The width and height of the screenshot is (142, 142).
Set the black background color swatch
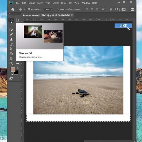(16, 73)
